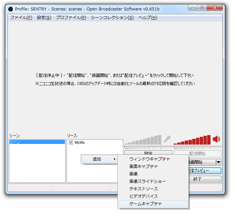Select 画像 in the add submenu
Screen dimensions: 234x214
click(153, 174)
